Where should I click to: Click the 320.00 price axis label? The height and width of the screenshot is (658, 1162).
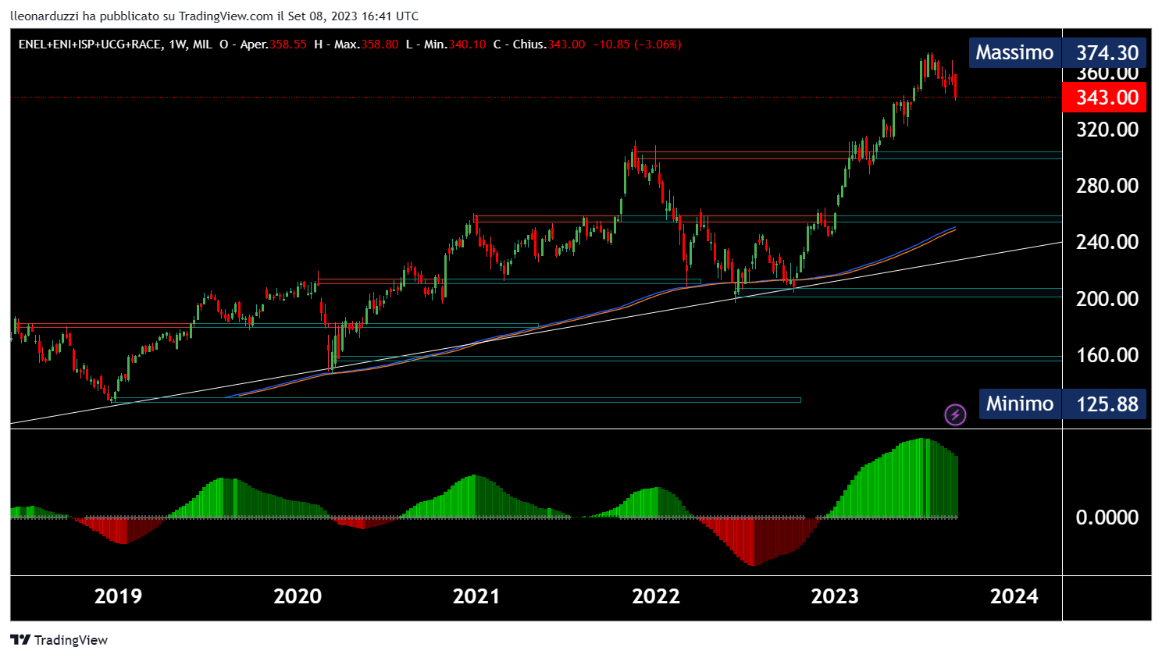tap(1107, 130)
